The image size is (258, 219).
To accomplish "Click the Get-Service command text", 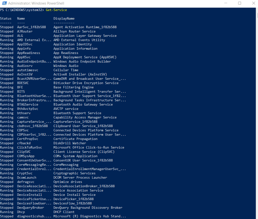I will point(56,10).
